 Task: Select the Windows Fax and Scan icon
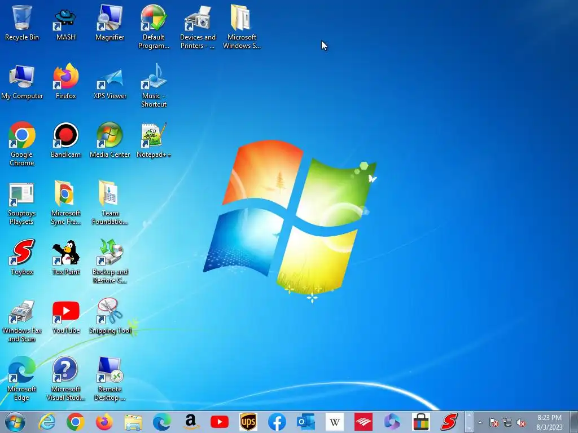coord(22,320)
